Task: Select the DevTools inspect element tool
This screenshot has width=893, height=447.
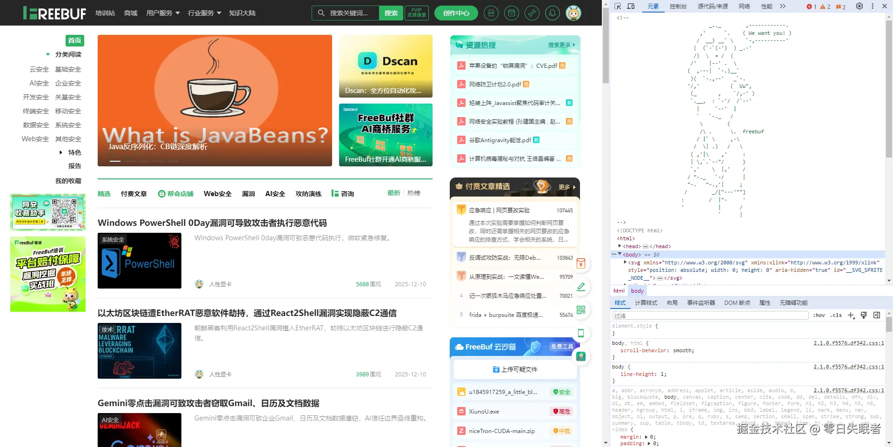Action: tap(618, 6)
